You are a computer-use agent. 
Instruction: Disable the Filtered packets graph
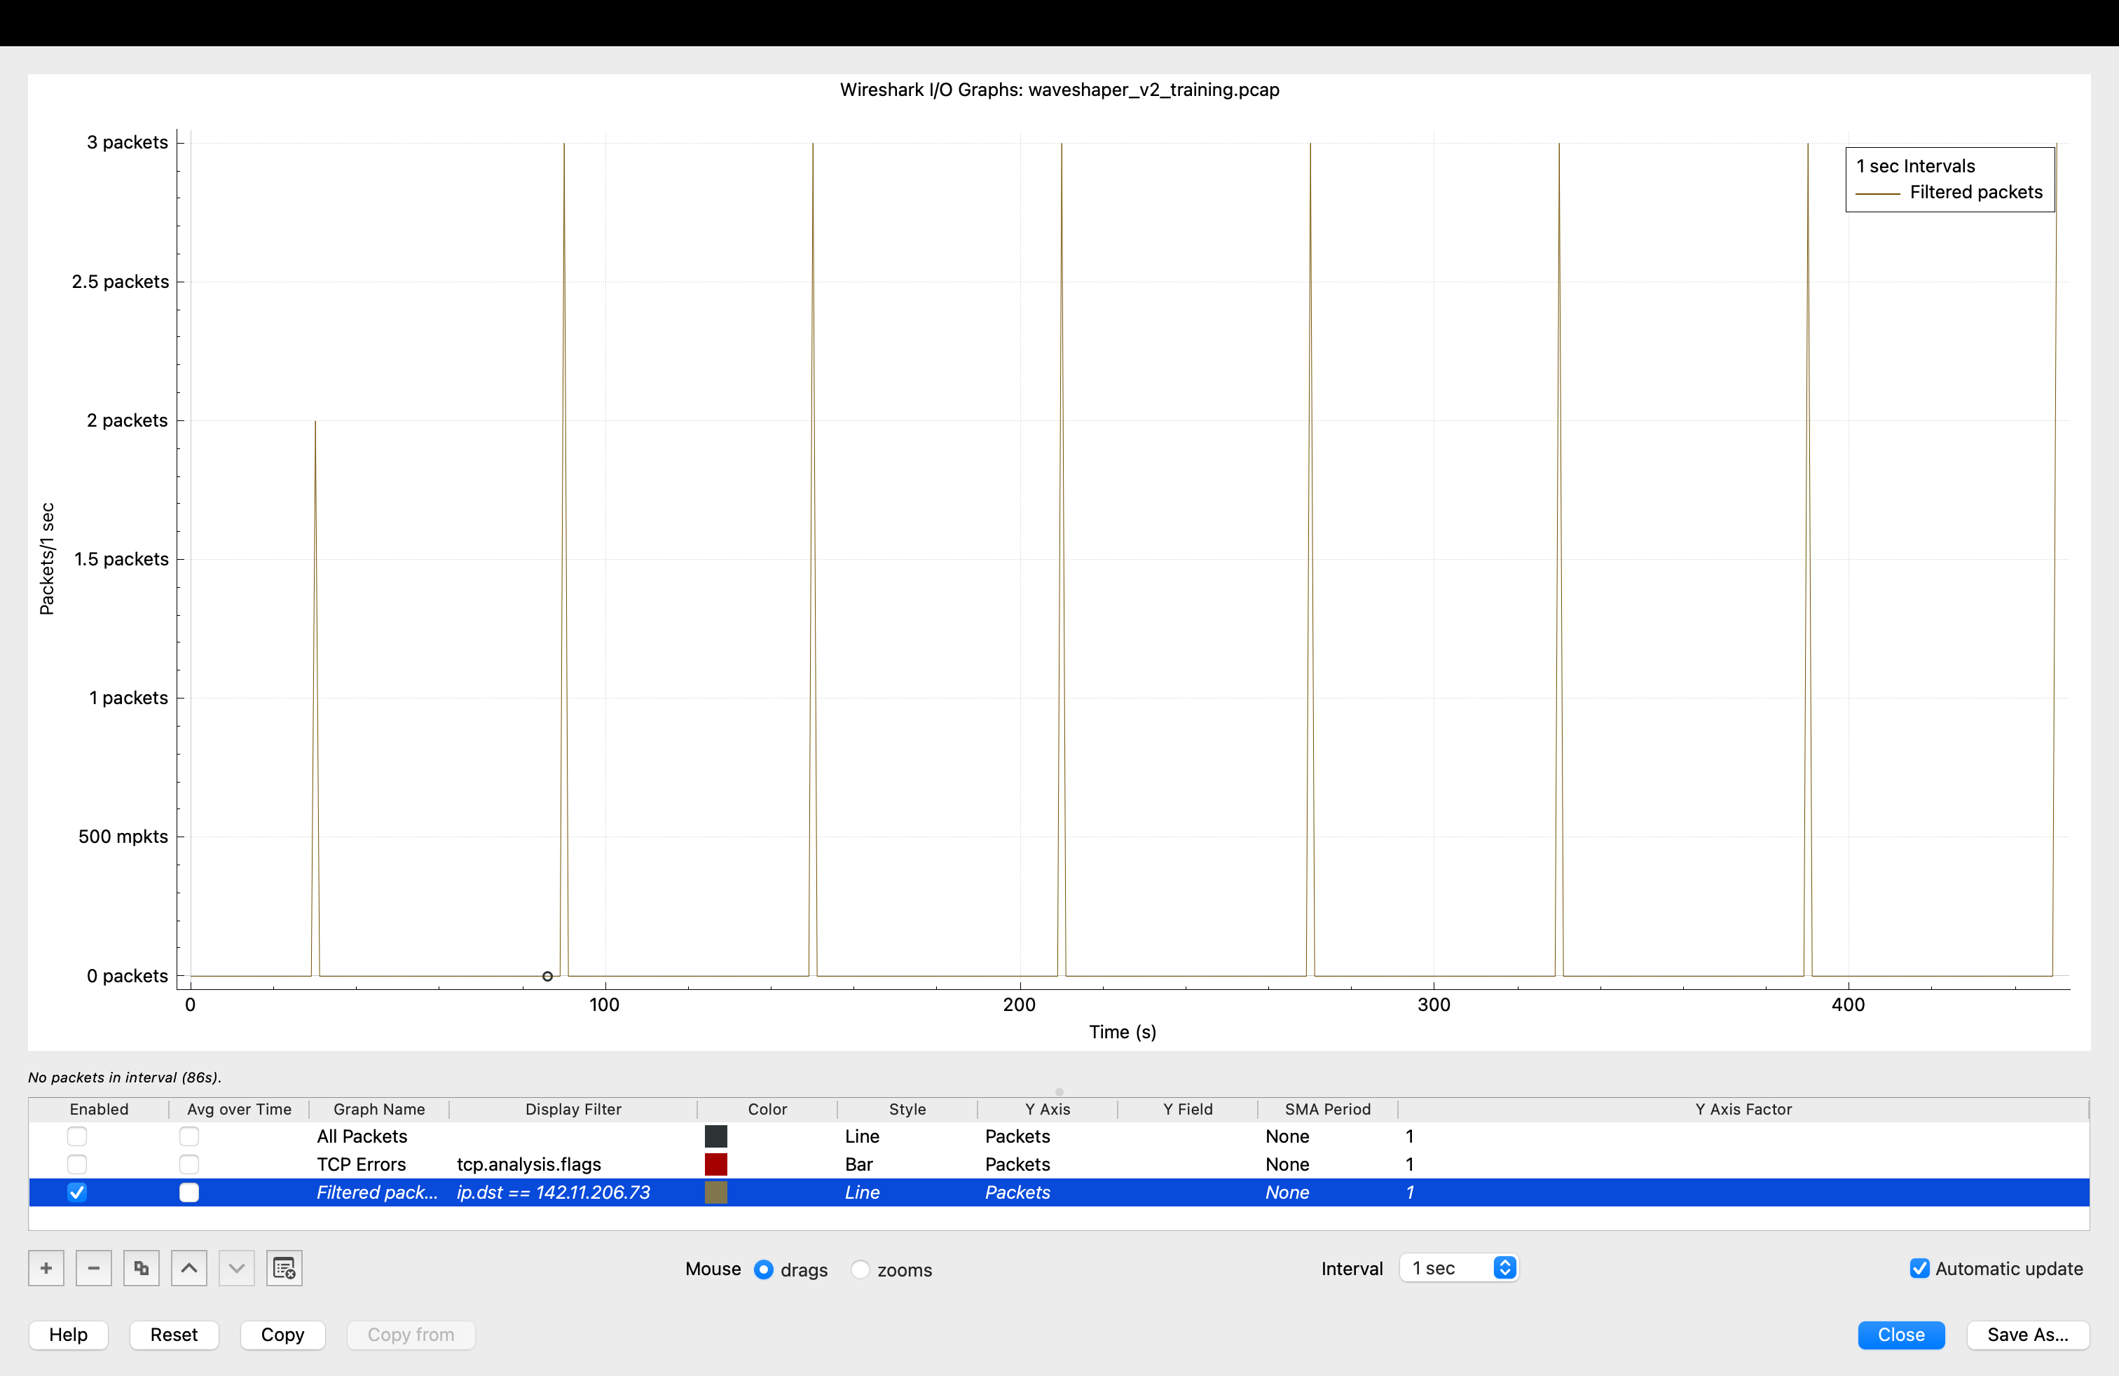[76, 1192]
